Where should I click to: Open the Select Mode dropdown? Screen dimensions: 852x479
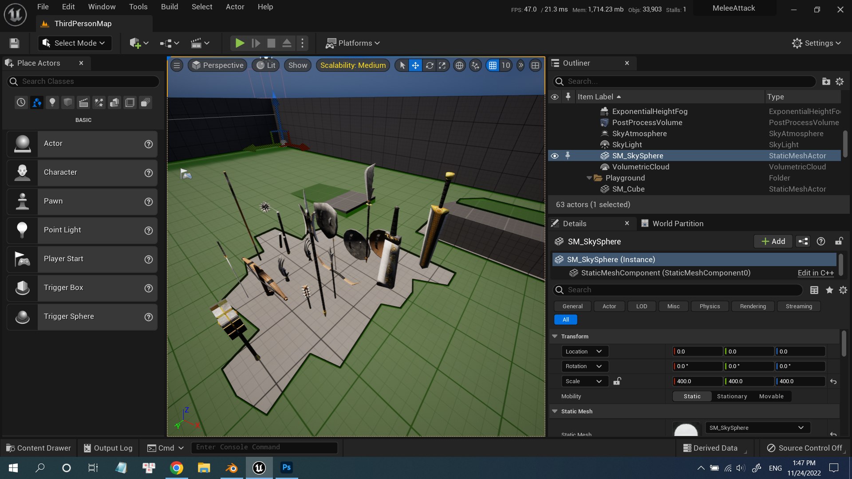(x=74, y=43)
